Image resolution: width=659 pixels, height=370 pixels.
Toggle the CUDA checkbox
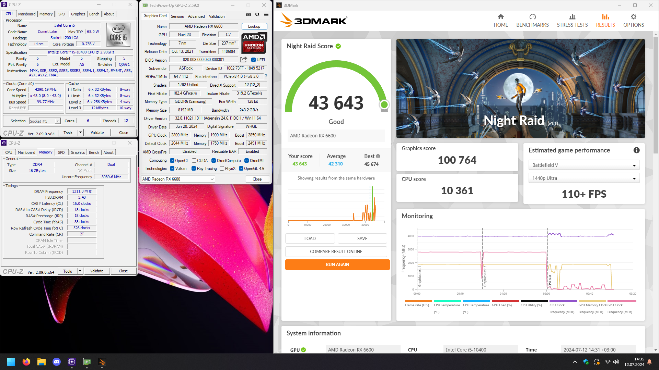click(194, 161)
